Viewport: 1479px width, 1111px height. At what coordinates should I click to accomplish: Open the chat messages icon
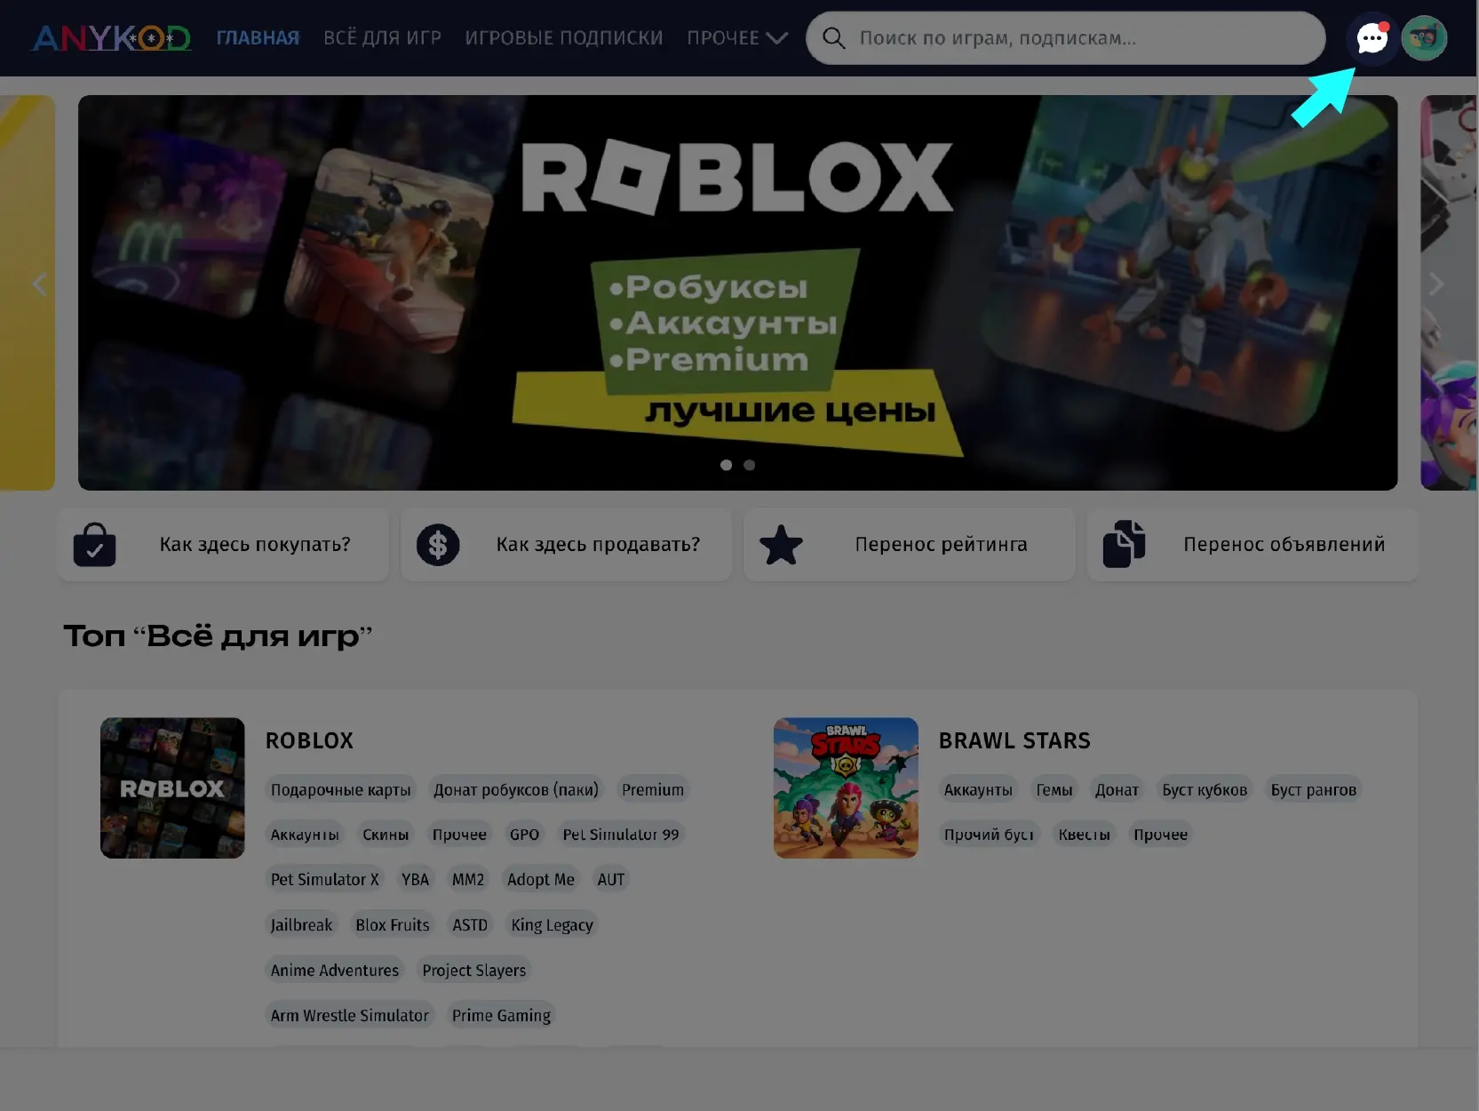point(1372,38)
